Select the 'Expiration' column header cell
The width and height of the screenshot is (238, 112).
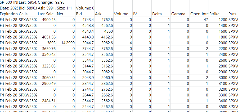[x=9, y=14]
